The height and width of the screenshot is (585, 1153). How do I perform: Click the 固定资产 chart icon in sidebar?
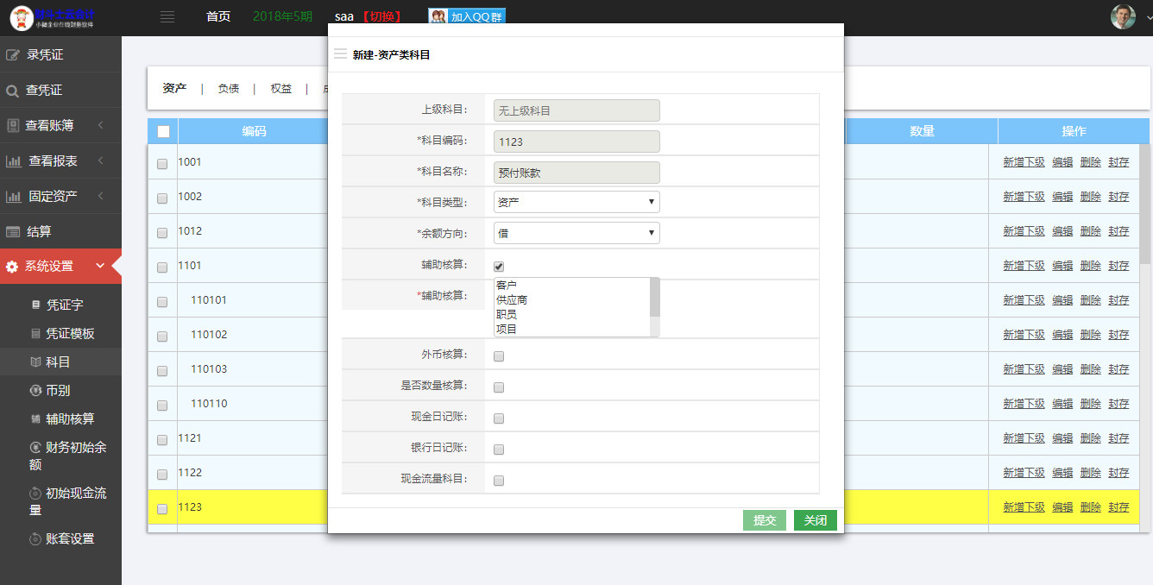tap(14, 197)
